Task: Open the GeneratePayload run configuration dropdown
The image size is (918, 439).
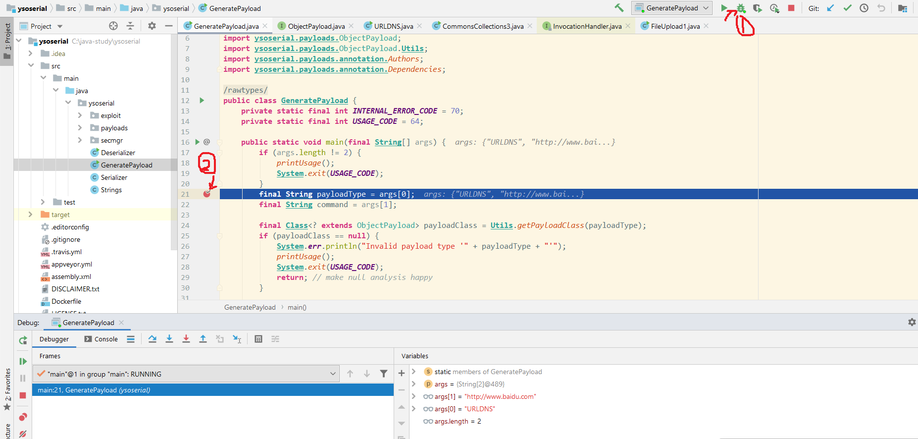Action: click(x=672, y=8)
